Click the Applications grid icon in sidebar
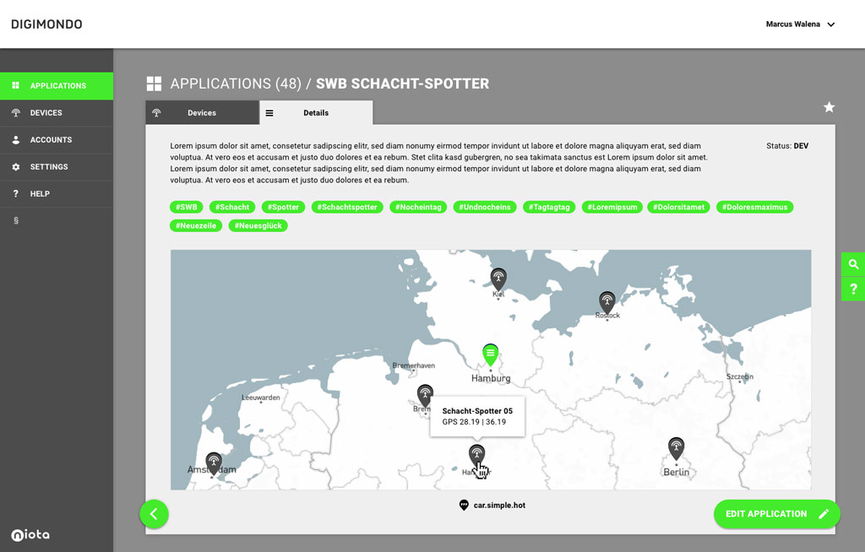The image size is (865, 552). (x=16, y=85)
